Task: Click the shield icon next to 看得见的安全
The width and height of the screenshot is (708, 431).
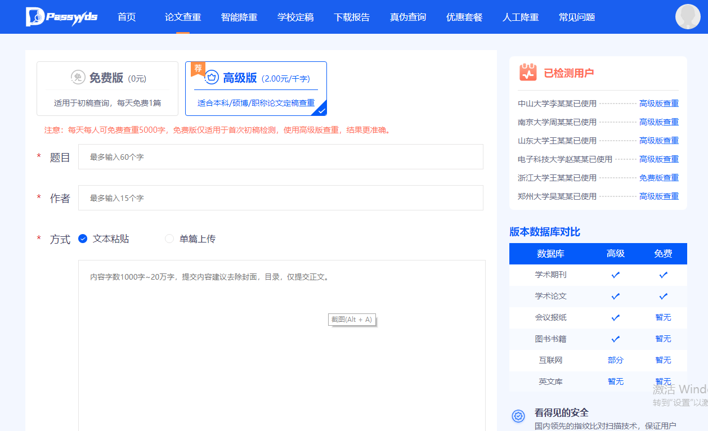Action: tap(518, 416)
